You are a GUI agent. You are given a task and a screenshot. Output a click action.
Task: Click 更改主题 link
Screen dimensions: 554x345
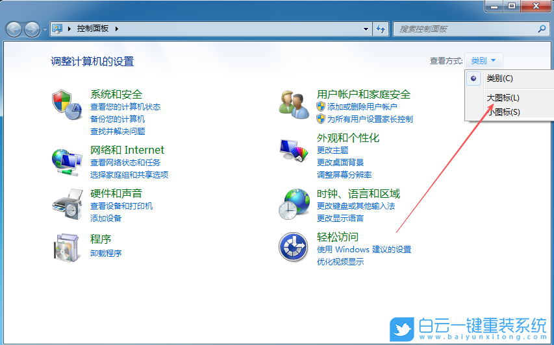tap(333, 150)
